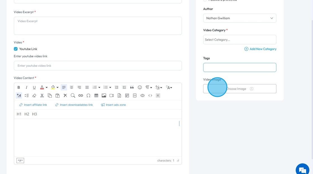Open Select Category combo box

tap(240, 40)
